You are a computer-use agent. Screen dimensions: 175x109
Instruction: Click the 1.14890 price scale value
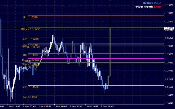[x=169, y=62]
